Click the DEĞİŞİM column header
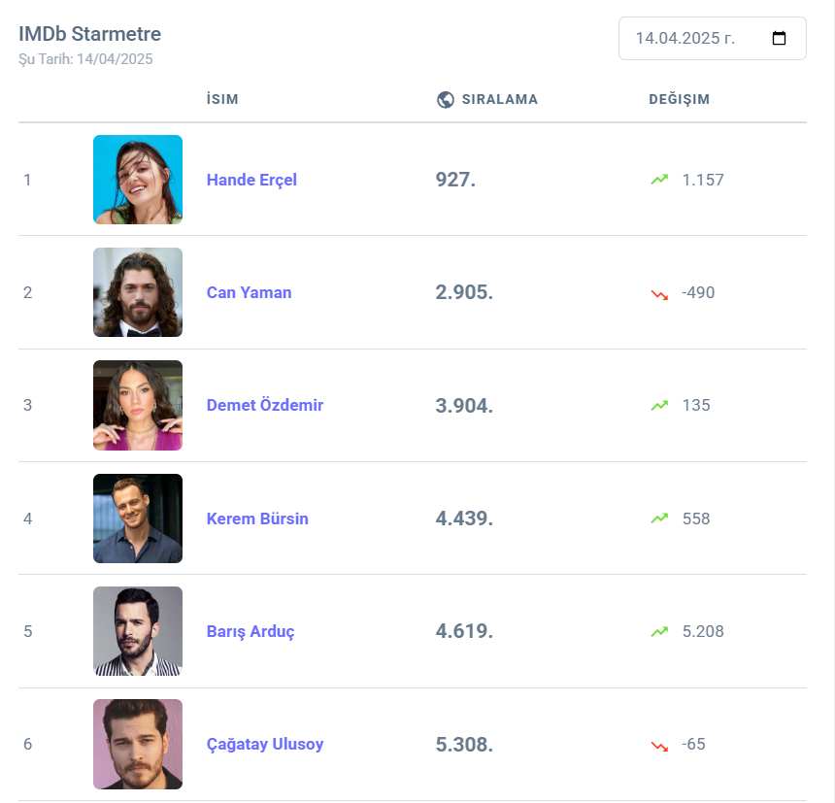Viewport: 835px width, 803px height. (x=679, y=99)
